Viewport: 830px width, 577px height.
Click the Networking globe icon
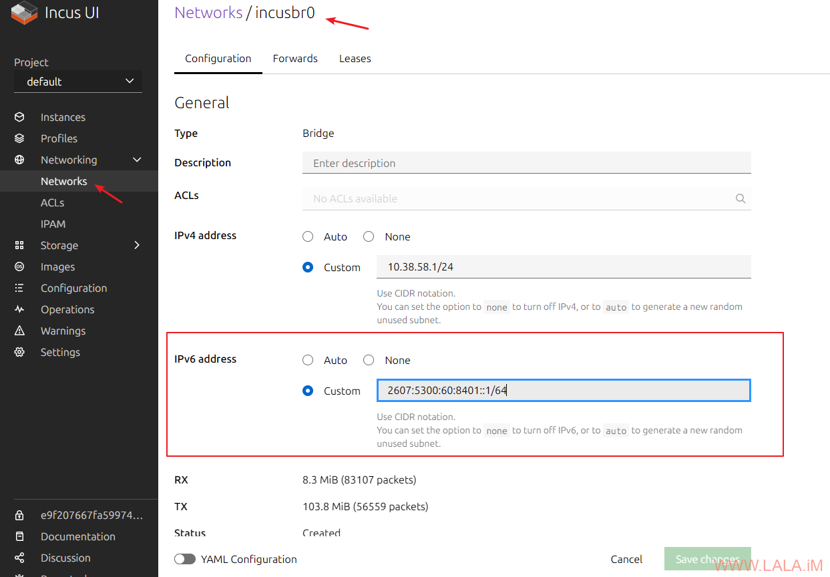tap(19, 160)
